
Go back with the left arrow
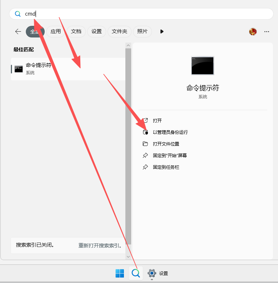(18, 32)
